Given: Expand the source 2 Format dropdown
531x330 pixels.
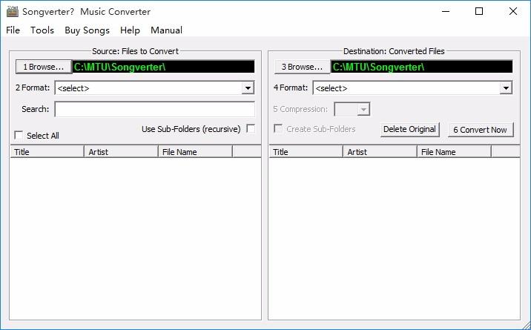Looking at the screenshot, I should click(x=248, y=88).
